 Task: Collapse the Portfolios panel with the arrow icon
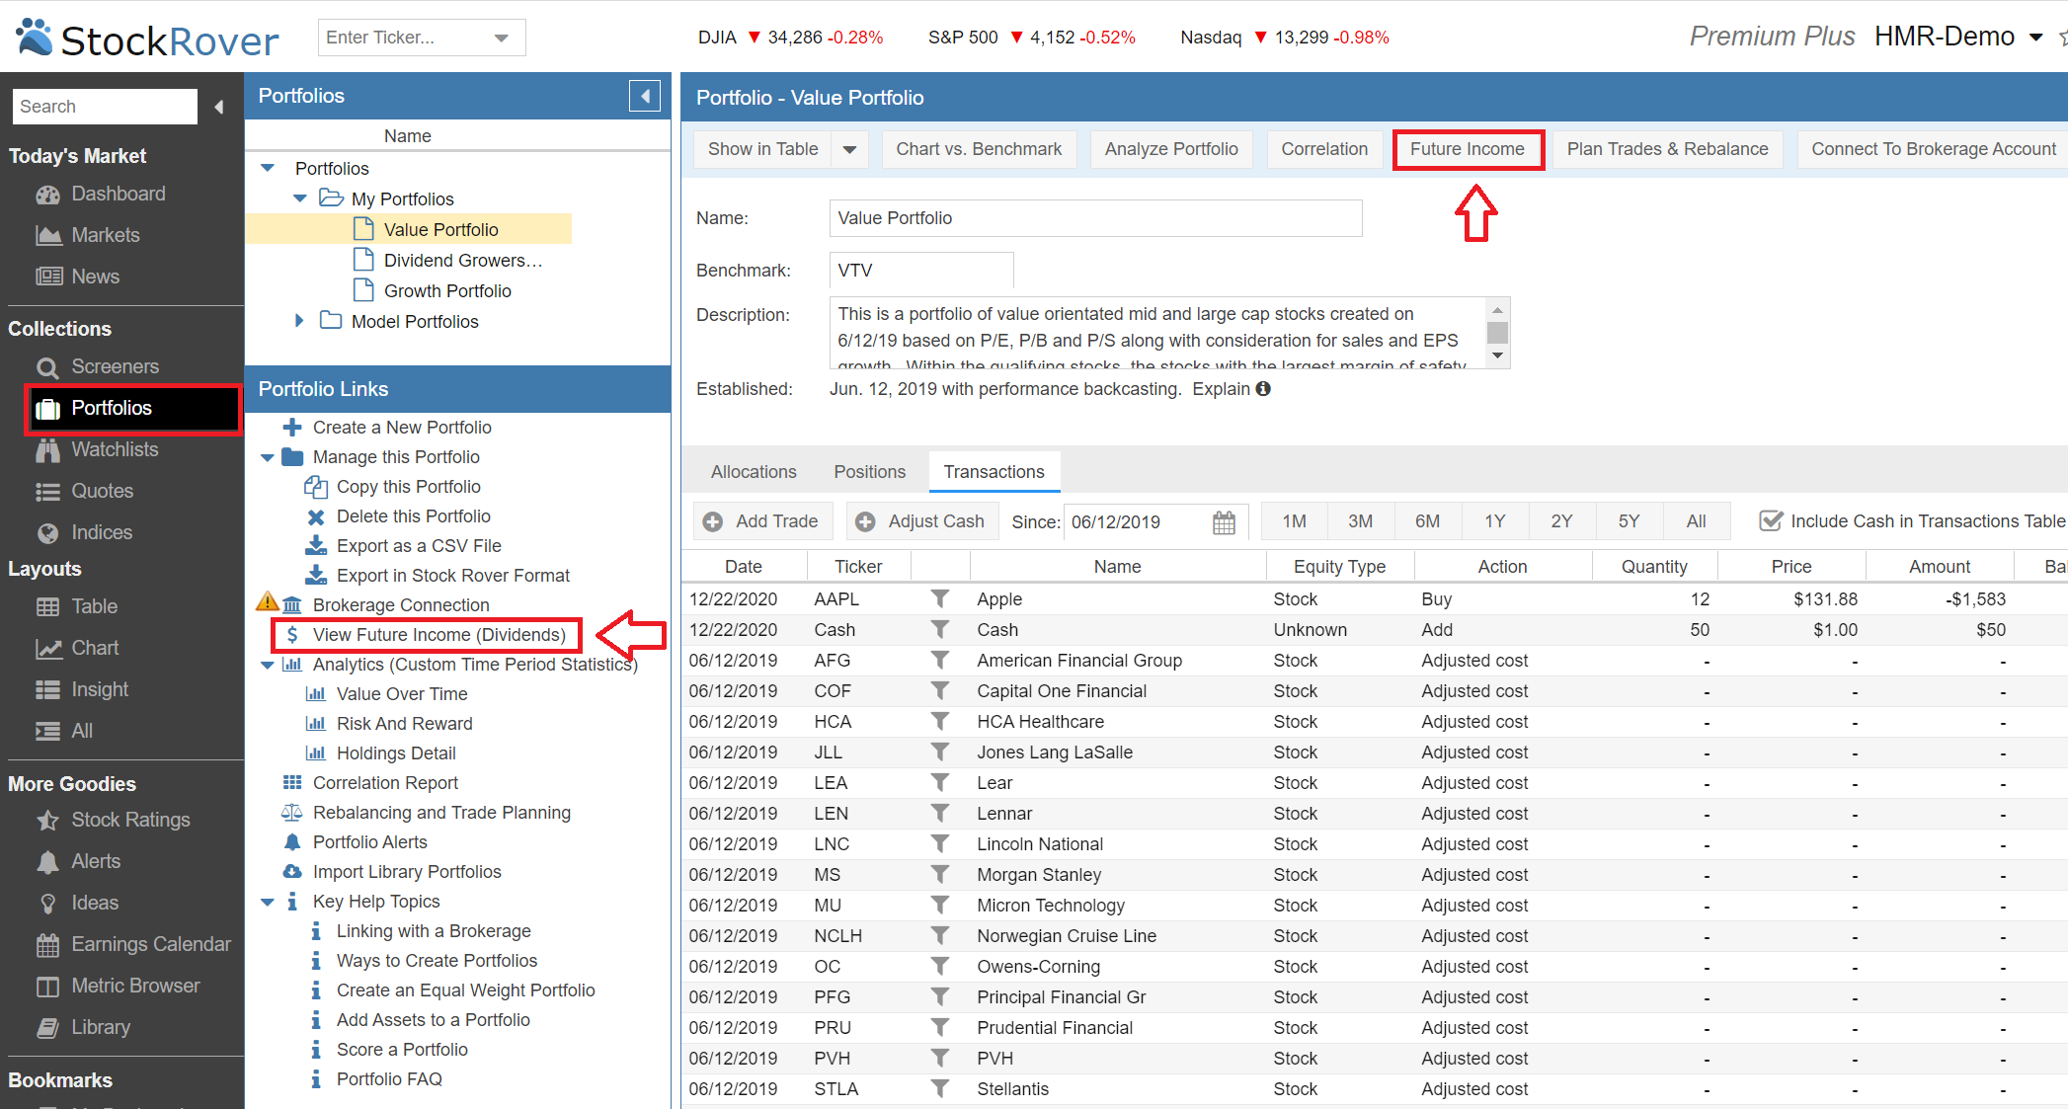(645, 96)
